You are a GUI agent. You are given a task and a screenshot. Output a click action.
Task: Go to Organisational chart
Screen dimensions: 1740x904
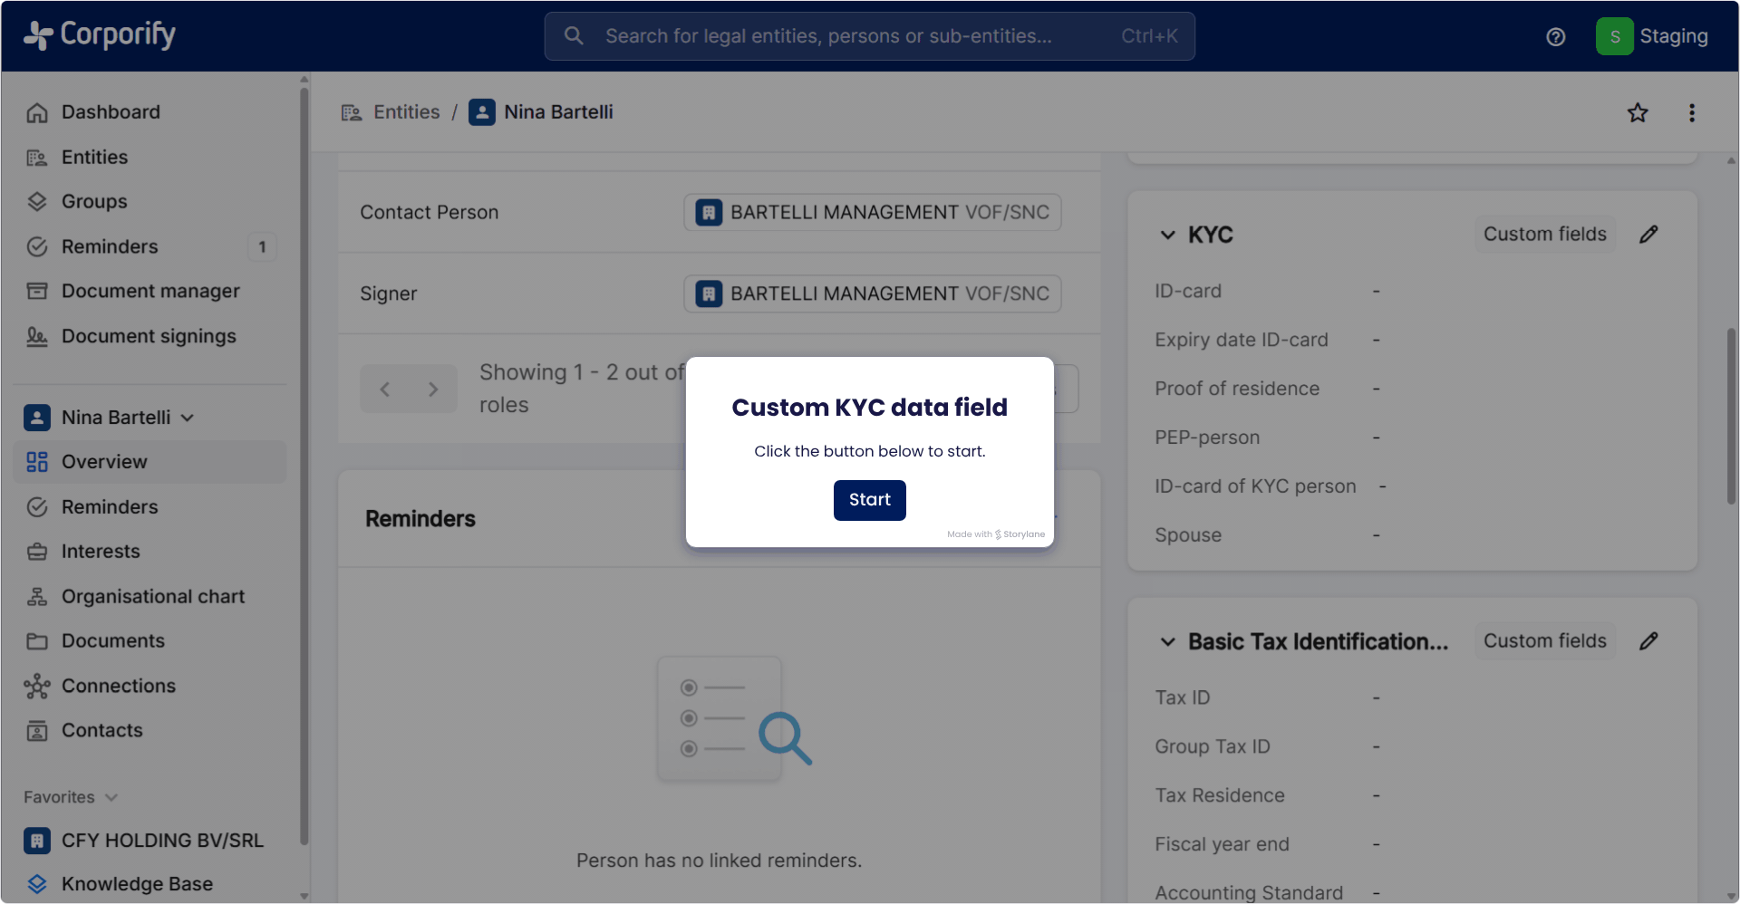coord(152,597)
